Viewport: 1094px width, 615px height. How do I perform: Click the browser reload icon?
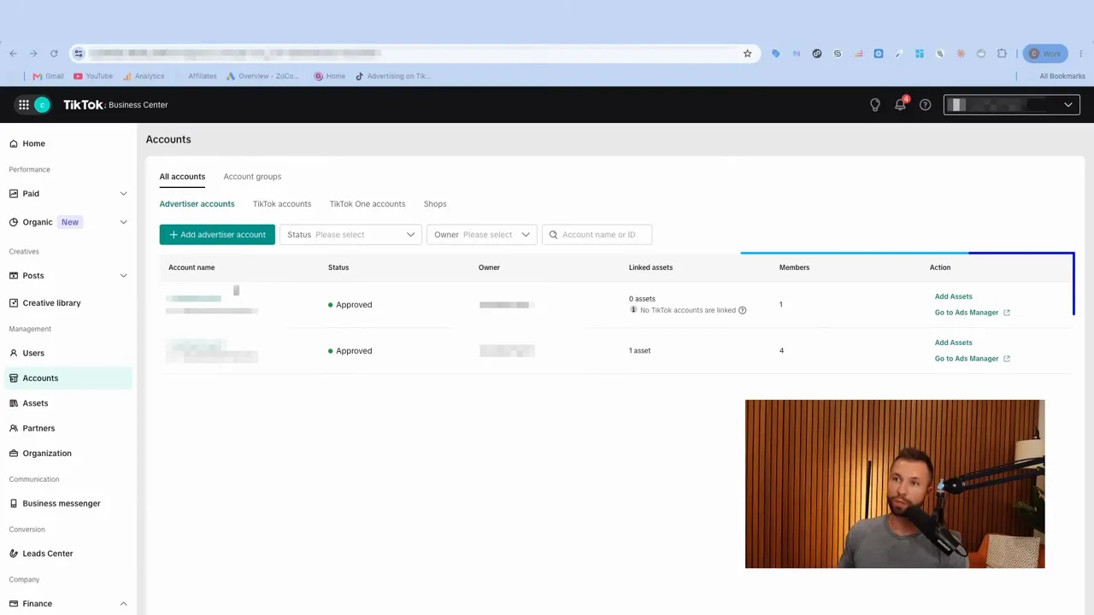coord(54,54)
